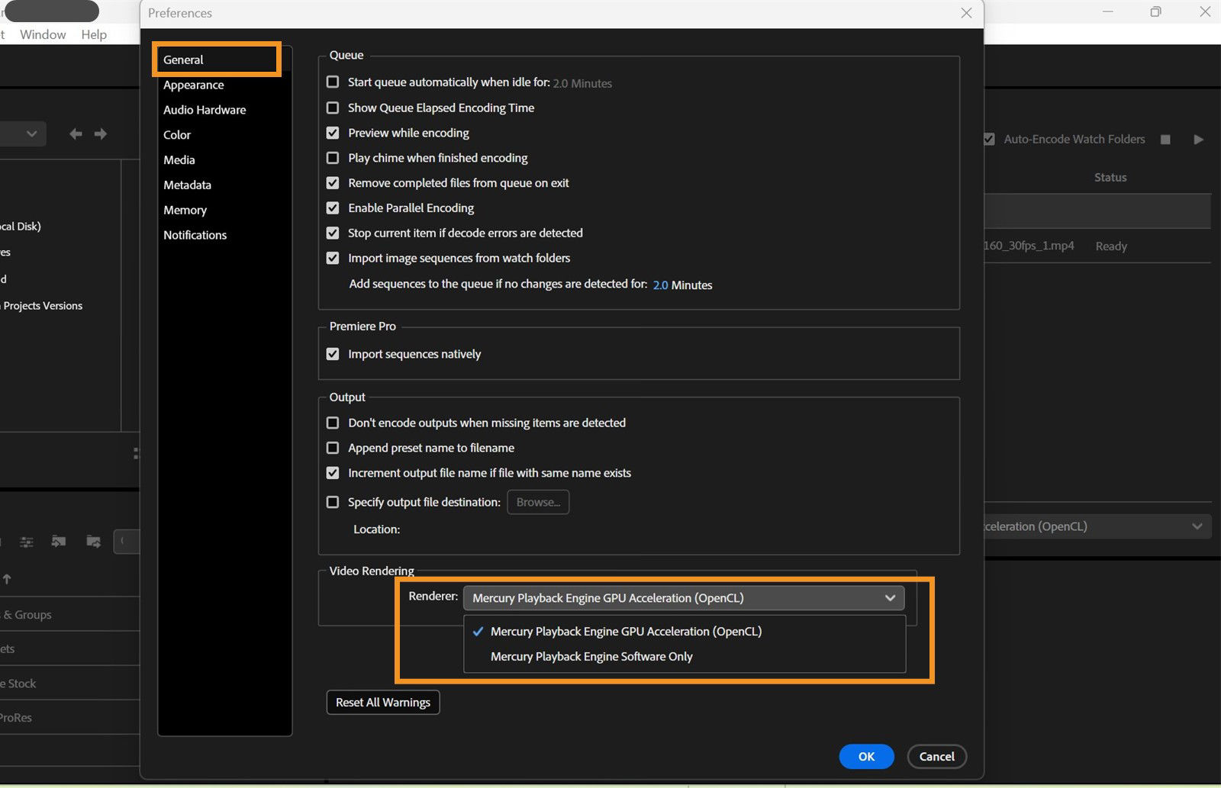1221x788 pixels.
Task: Enable Play chime when finished encoding
Action: pos(333,158)
